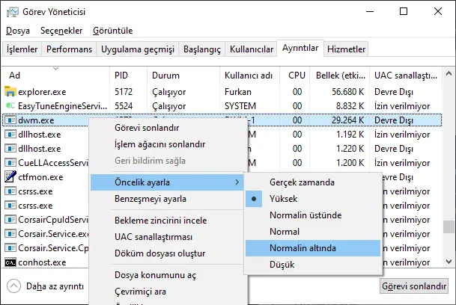
Task: Select Normal priority option
Action: pos(313,232)
